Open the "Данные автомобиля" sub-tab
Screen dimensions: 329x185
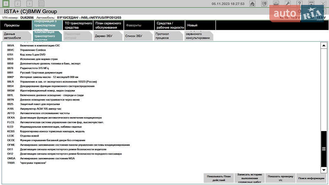[14, 36]
